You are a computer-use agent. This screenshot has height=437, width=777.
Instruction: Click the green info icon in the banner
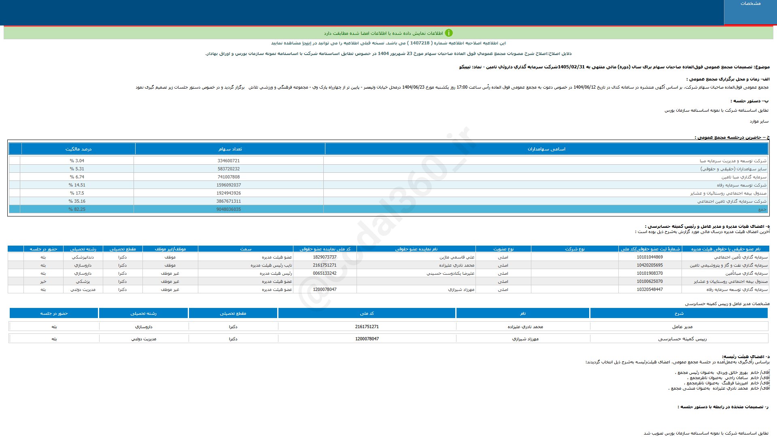click(449, 33)
